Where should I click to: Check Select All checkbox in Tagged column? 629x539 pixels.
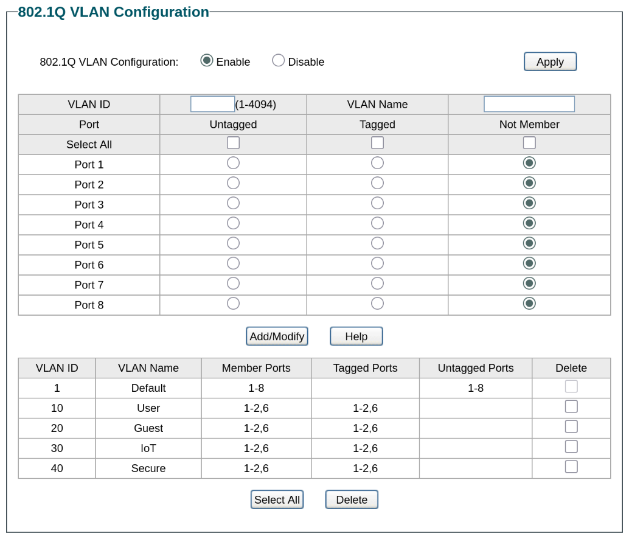[377, 143]
